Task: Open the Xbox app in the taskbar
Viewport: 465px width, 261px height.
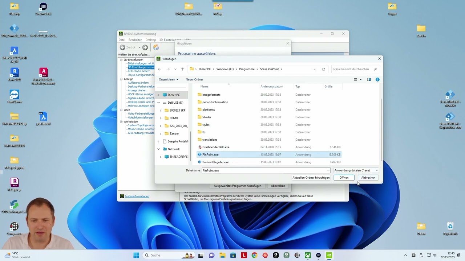Action: click(308, 255)
